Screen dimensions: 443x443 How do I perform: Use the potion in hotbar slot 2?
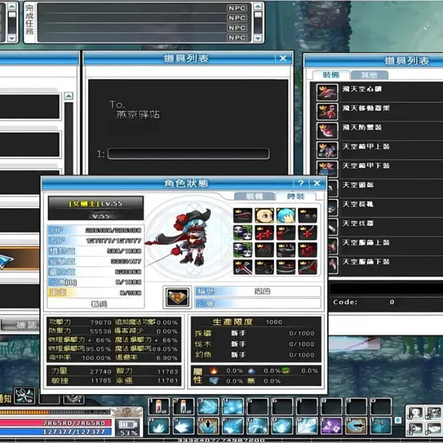tap(183, 406)
